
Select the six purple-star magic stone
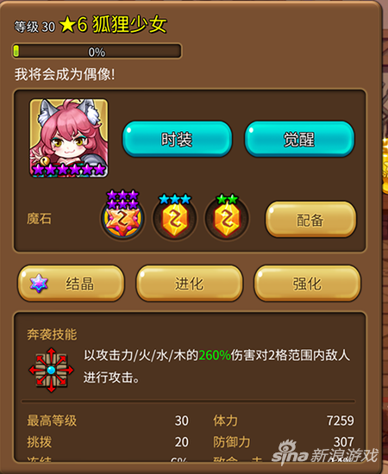point(122,215)
